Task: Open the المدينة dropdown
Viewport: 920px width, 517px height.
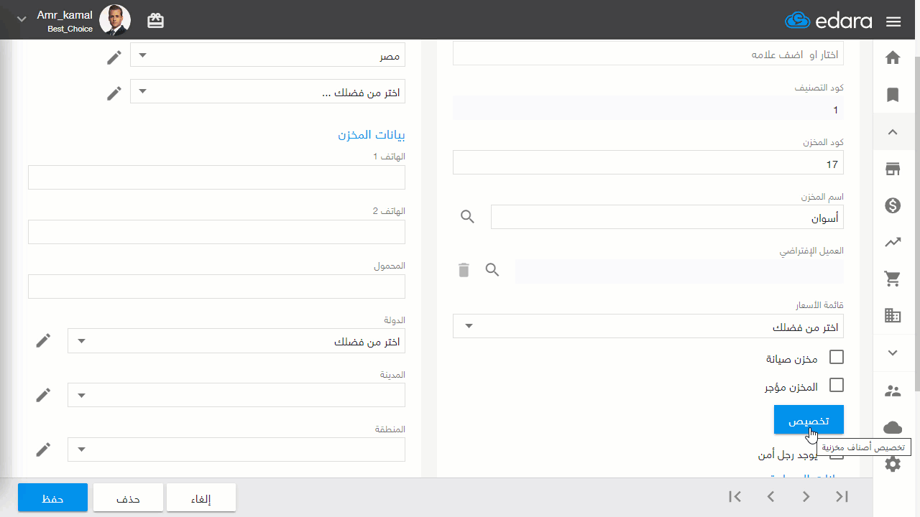Action: 236,395
